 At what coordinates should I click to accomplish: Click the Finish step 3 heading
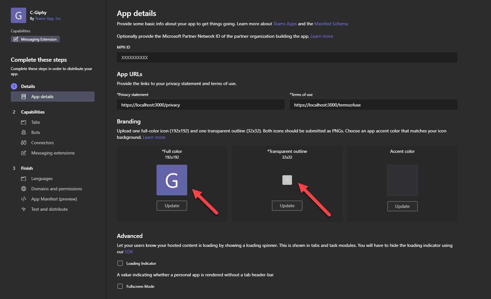[x=27, y=168]
